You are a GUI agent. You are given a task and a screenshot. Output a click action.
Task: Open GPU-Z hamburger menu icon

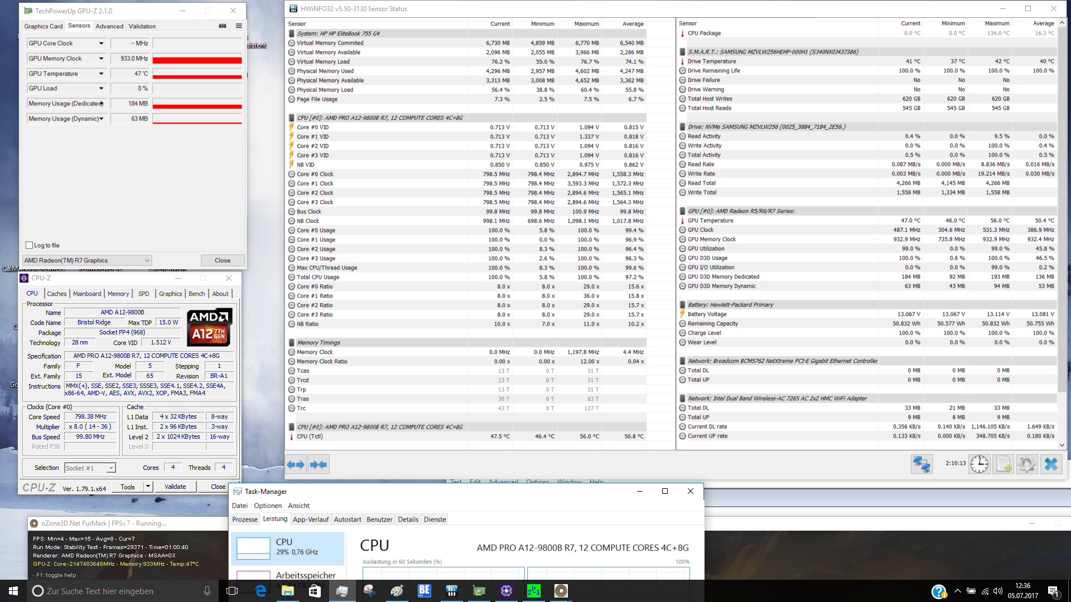pos(239,26)
